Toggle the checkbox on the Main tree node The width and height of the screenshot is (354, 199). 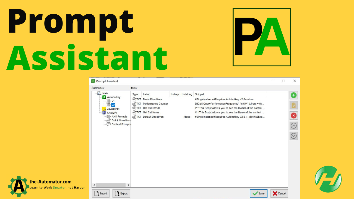tap(99, 93)
